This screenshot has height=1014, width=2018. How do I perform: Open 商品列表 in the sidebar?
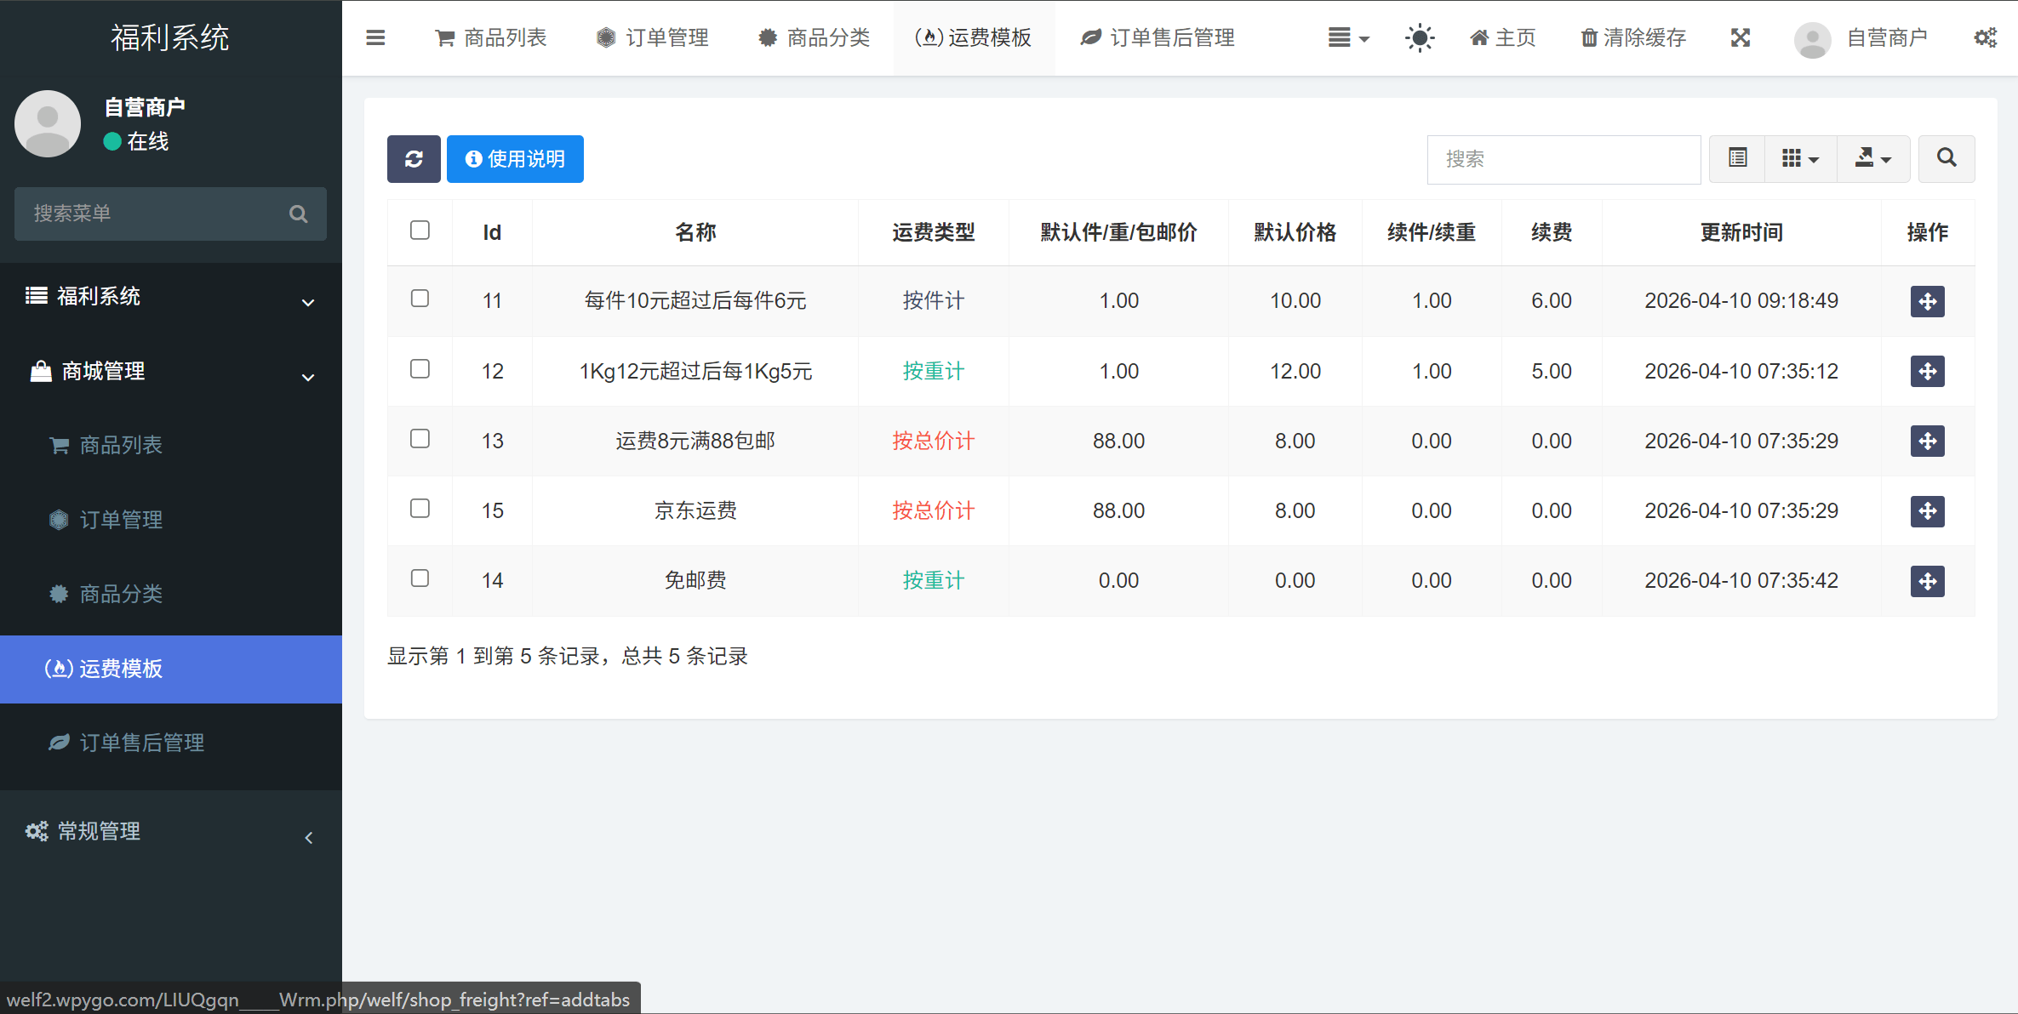170,445
